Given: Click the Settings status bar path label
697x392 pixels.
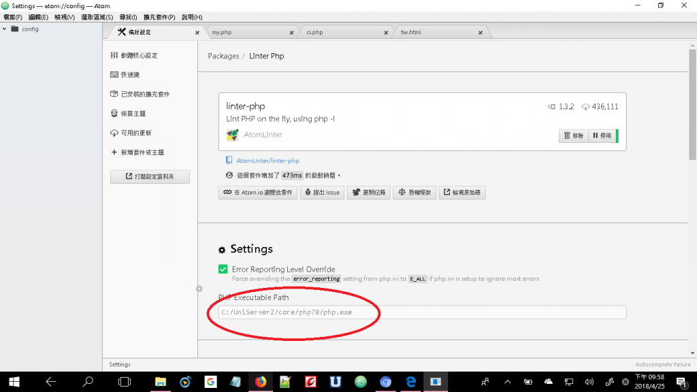Looking at the screenshot, I should point(120,365).
